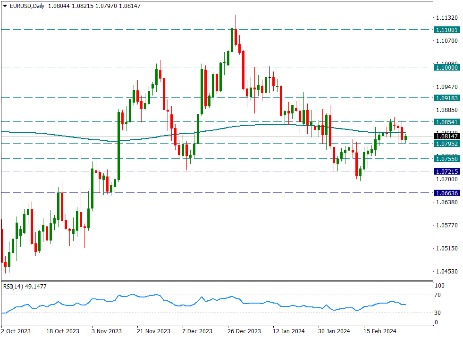Click the 1.10700 price scale value

[447, 40]
